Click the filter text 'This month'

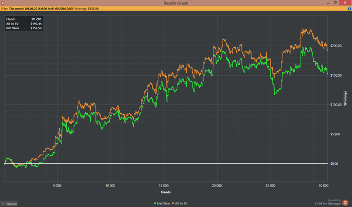pyautogui.click(x=17, y=9)
